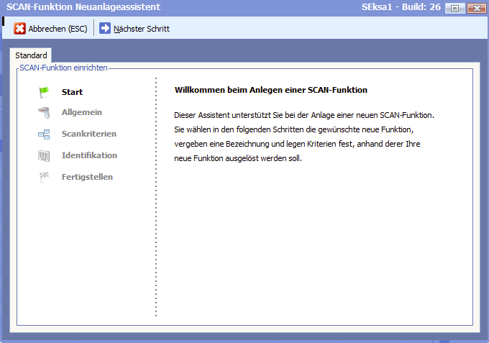Image resolution: width=489 pixels, height=343 pixels.
Task: Click the Scankriterien step icon
Action: 45,134
